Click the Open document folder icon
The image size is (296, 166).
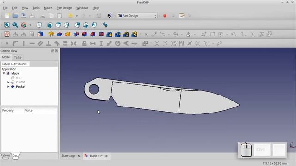[15, 16]
